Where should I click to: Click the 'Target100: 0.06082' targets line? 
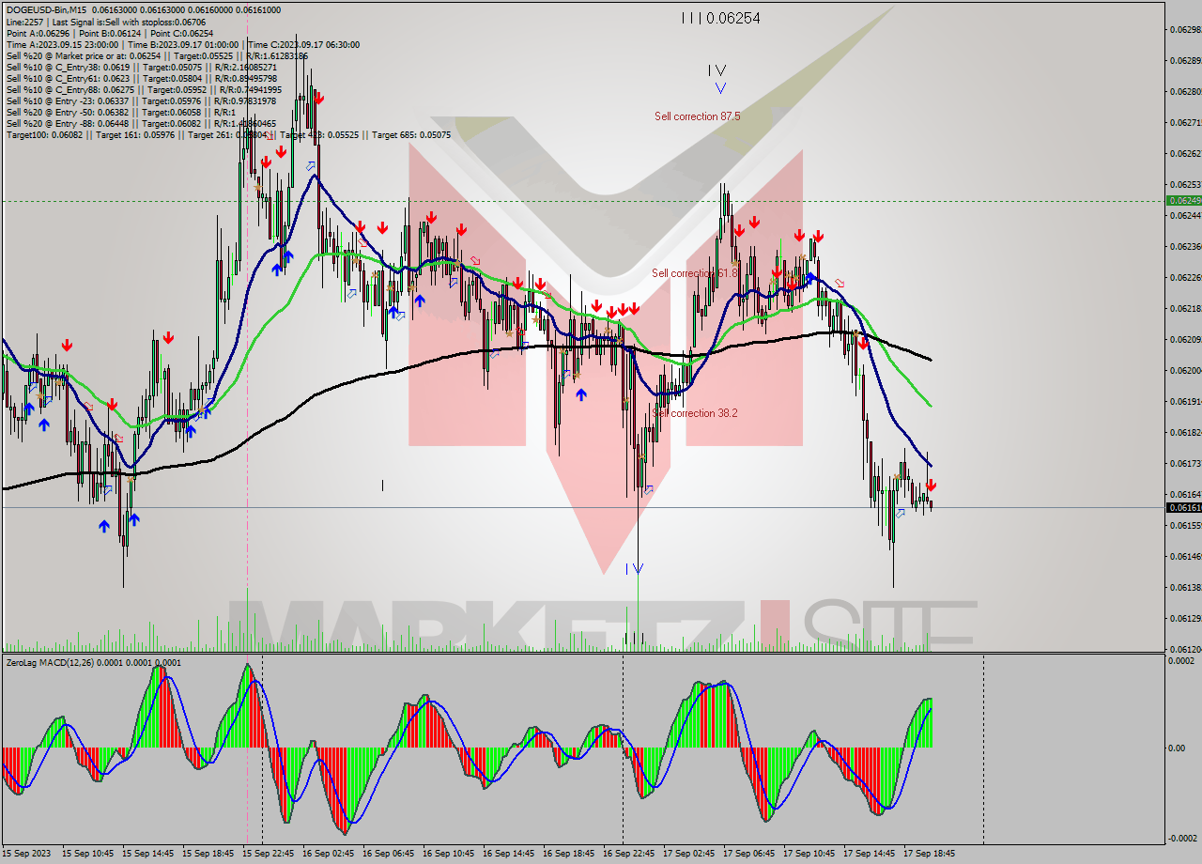(228, 134)
